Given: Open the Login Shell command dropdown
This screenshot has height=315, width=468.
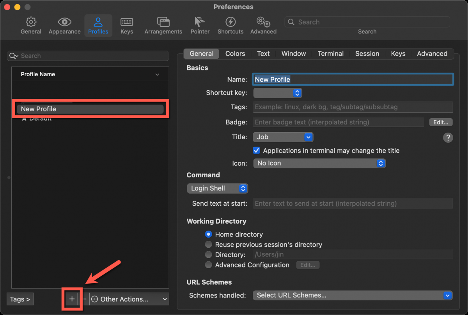Looking at the screenshot, I should (218, 188).
